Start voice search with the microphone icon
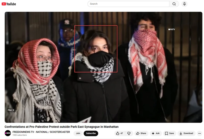The image size is (204, 139). 184,4
